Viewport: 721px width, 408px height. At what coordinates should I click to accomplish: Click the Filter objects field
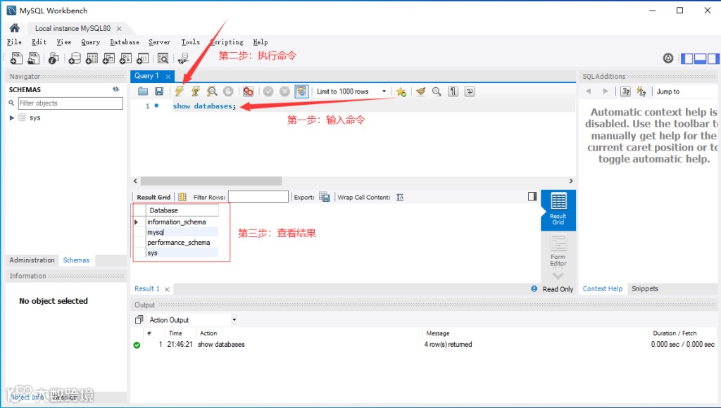tap(70, 103)
